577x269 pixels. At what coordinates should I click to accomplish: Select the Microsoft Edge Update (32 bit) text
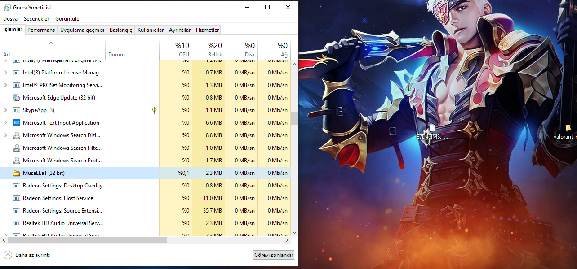pyautogui.click(x=59, y=98)
